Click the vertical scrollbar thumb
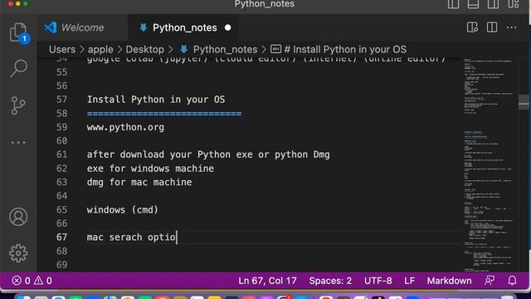 524,102
